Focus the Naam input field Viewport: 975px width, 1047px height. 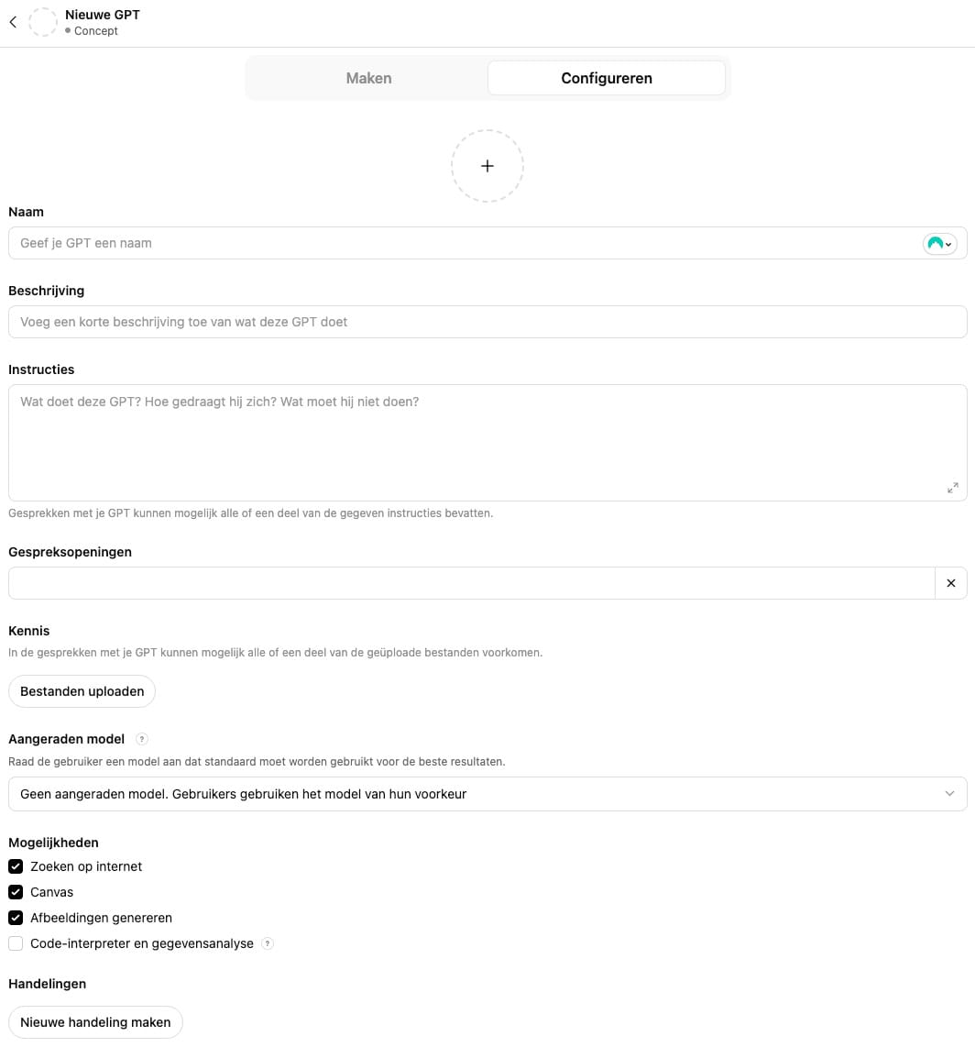(458, 244)
